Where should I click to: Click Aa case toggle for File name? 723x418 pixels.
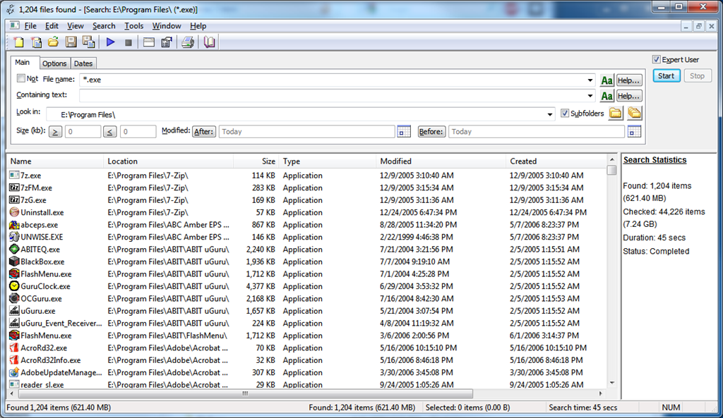607,80
